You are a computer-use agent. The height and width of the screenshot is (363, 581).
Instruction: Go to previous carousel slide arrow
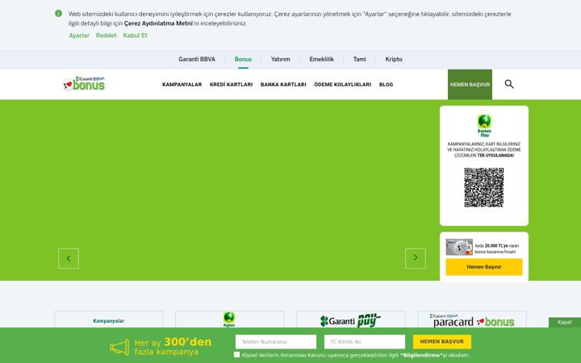tap(69, 259)
